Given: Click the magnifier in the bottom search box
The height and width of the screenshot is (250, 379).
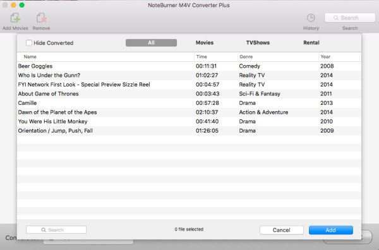Looking at the screenshot, I should point(44,230).
